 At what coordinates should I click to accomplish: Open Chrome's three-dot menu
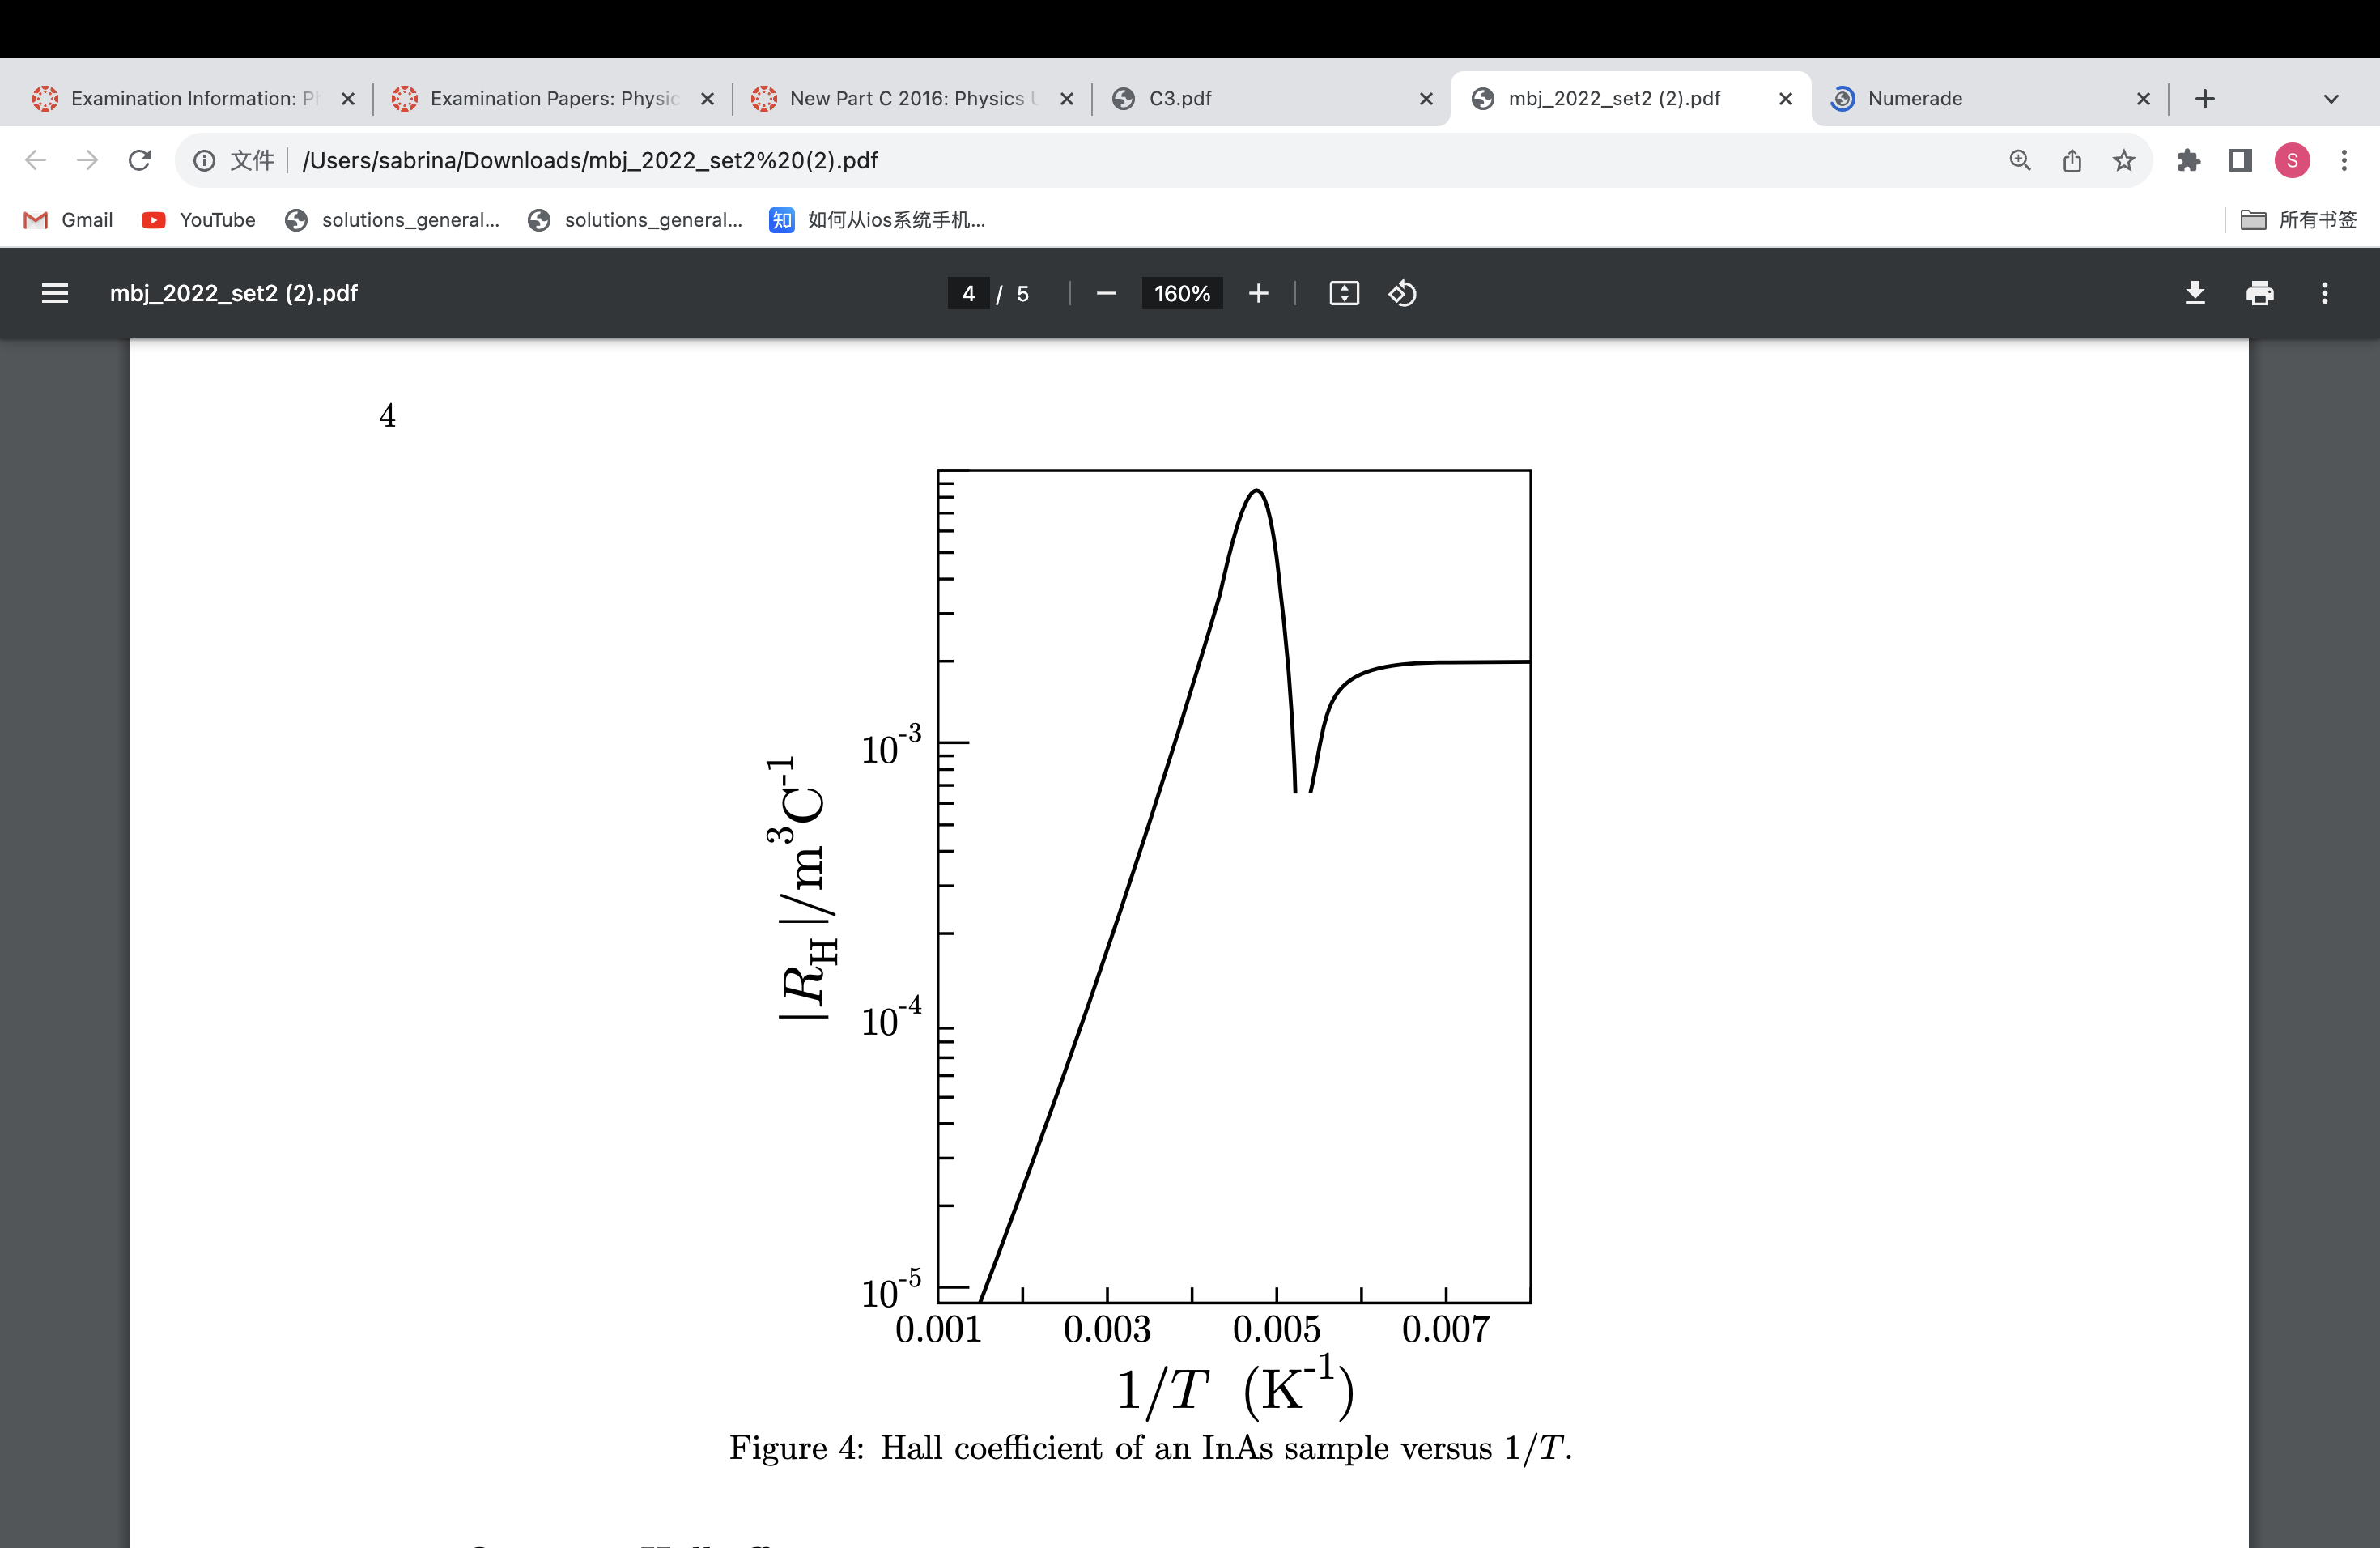(2346, 160)
